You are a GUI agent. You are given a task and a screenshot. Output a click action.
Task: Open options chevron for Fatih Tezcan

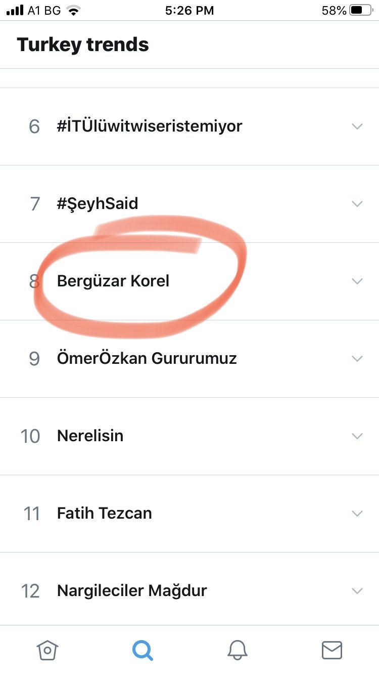(x=357, y=513)
